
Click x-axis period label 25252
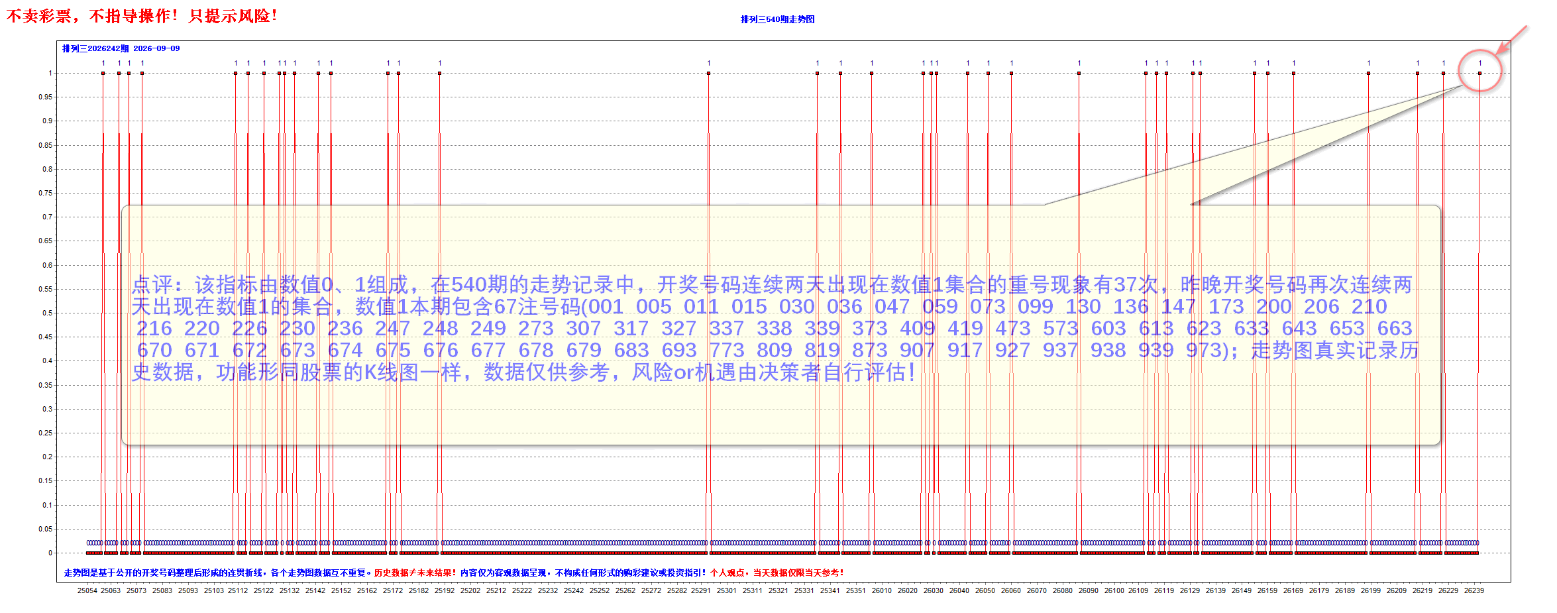tap(600, 590)
